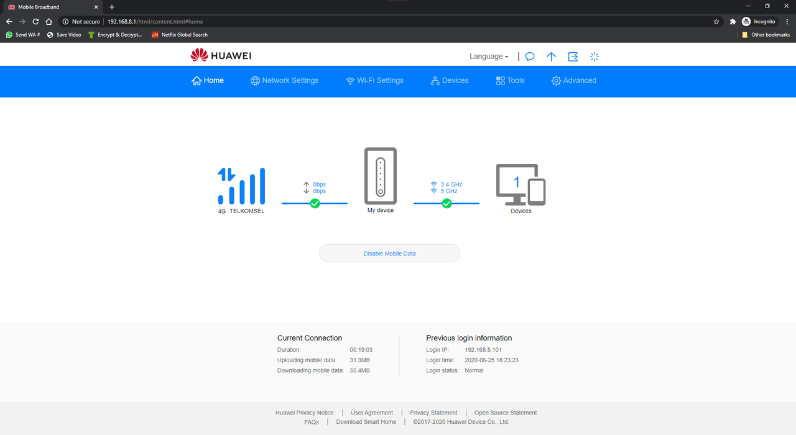Open the Home menu item
The height and width of the screenshot is (435, 796).
pos(207,80)
